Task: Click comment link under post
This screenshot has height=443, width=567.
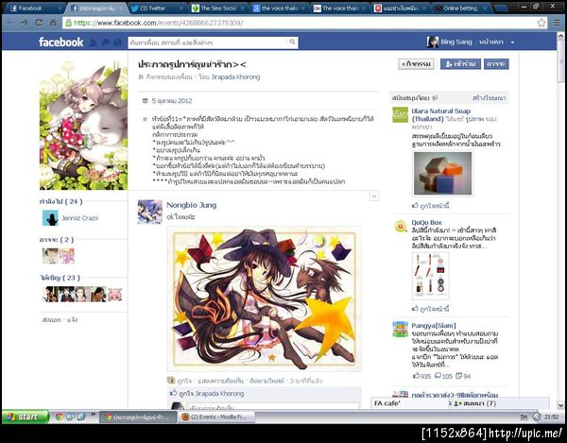Action: pyautogui.click(x=220, y=381)
